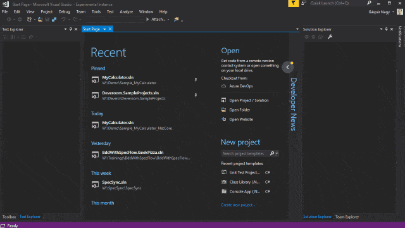Open the New Project toolbar dropdown arrow
This screenshot has height=228, width=405.
[x=35, y=20]
